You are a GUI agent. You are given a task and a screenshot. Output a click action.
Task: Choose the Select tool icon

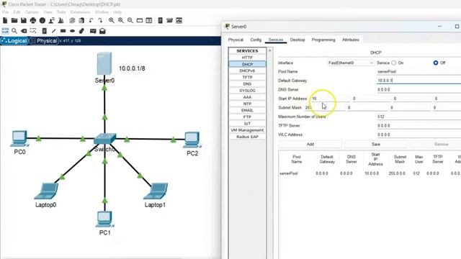[5, 31]
